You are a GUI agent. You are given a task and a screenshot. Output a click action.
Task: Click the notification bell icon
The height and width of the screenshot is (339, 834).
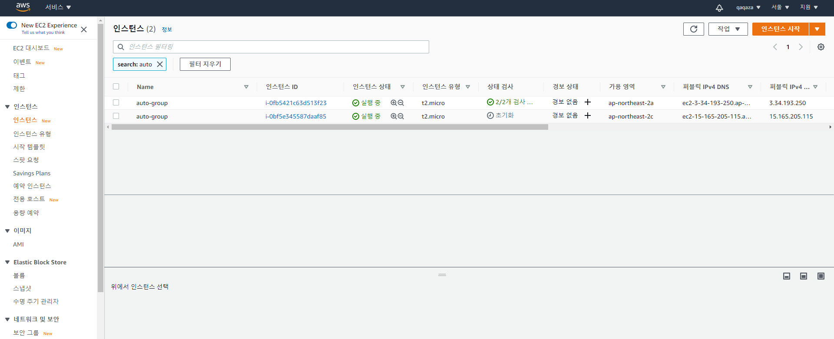tap(719, 7)
